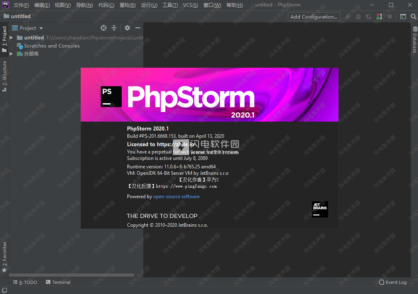Image resolution: width=418 pixels, height=294 pixels.
Task: Open the 2: Favorites side tab
Action: coord(4,257)
